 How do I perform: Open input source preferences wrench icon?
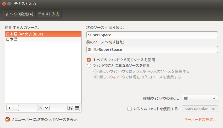tap(71, 108)
